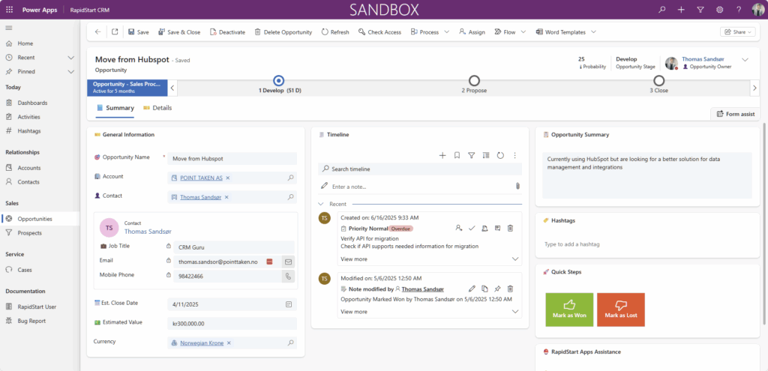The height and width of the screenshot is (371, 768).
Task: Edit the note with pencil icon
Action: coord(472,289)
